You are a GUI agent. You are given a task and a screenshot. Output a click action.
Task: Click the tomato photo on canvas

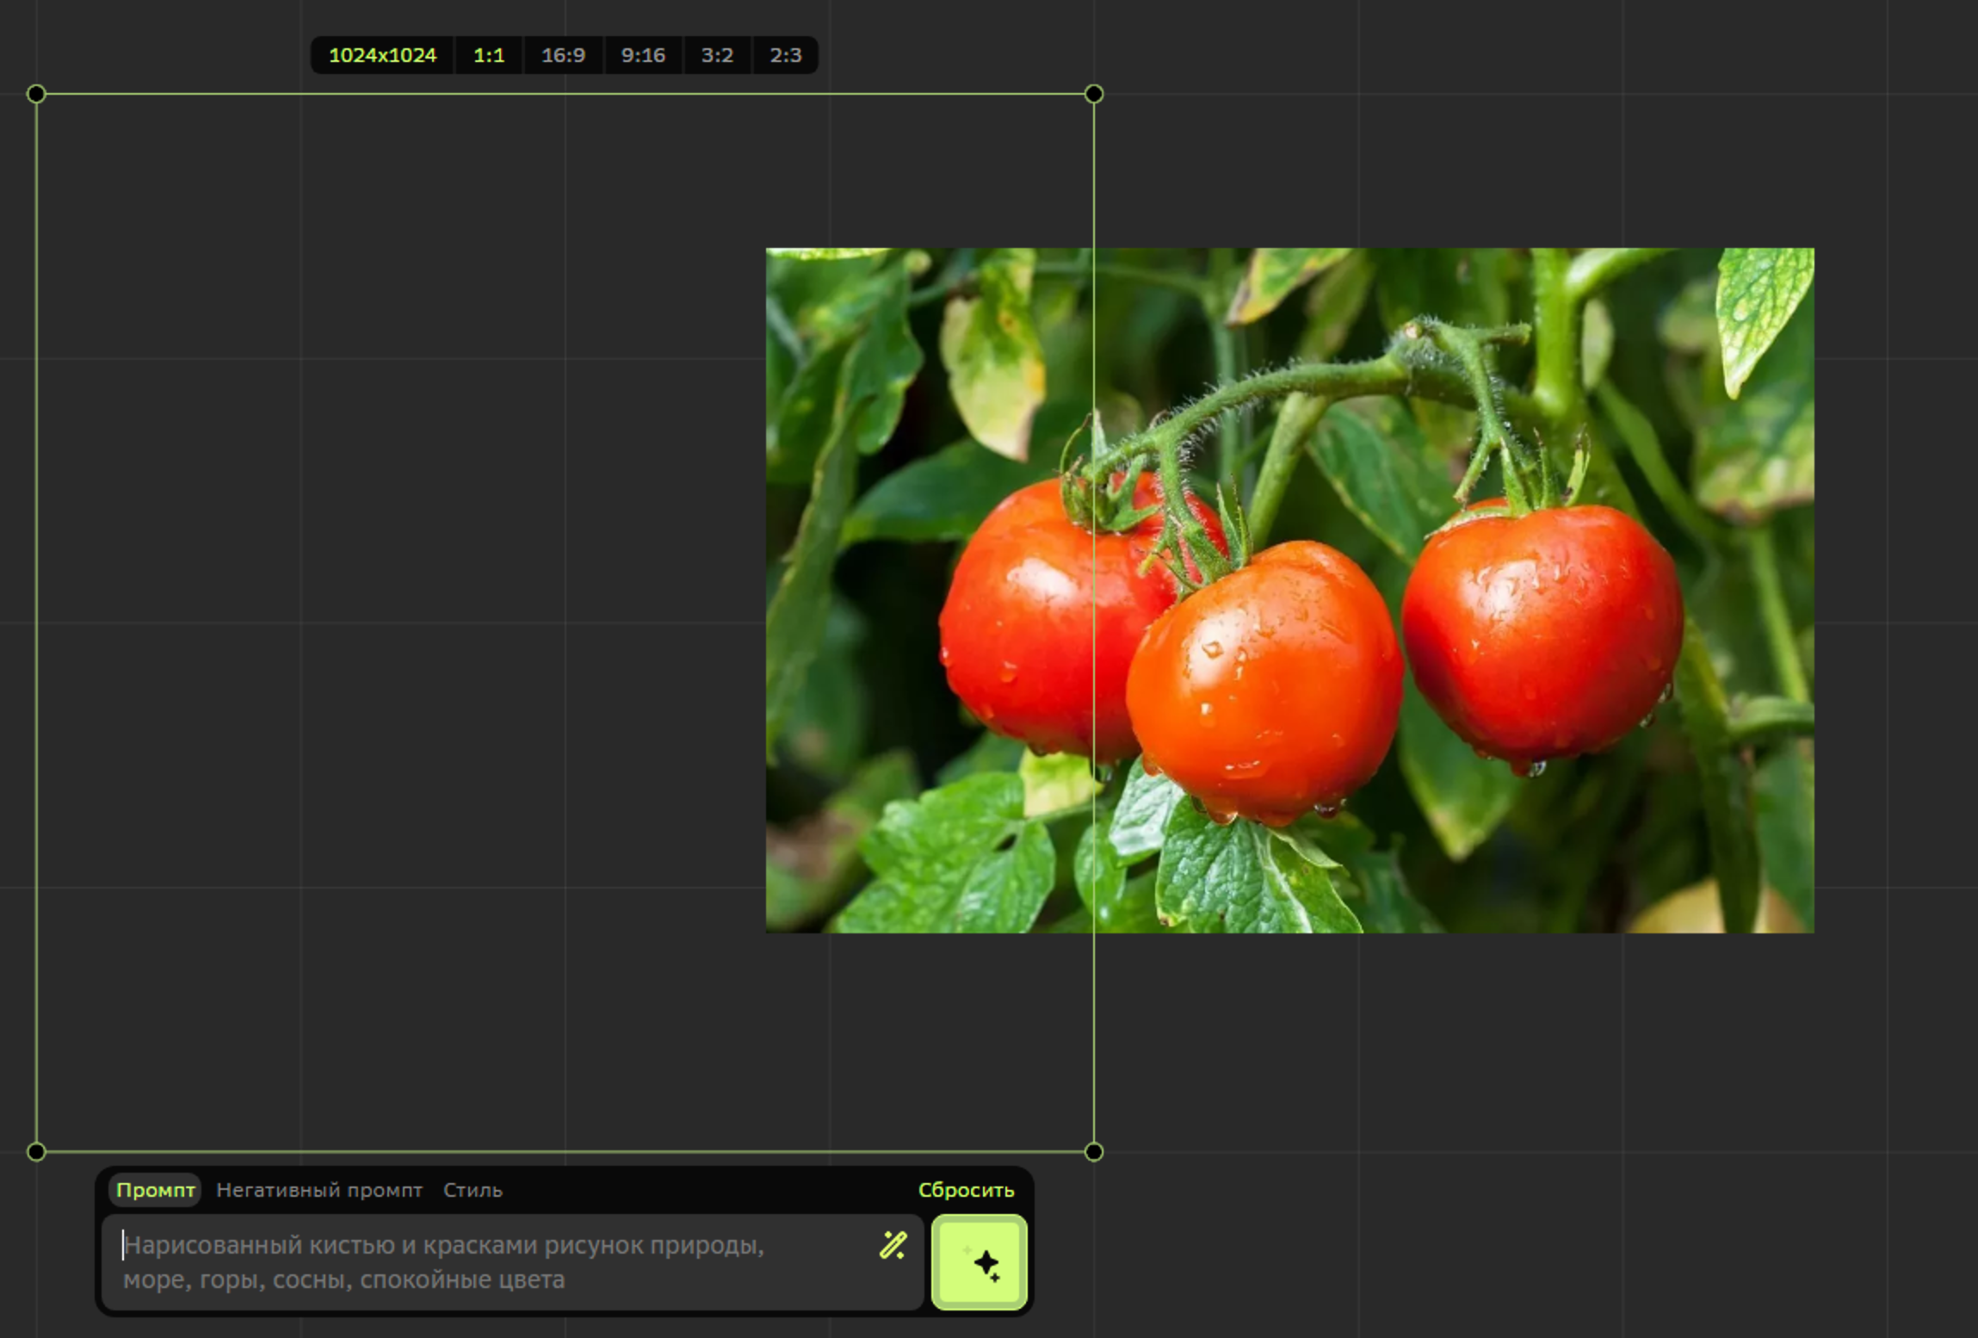(x=1289, y=591)
